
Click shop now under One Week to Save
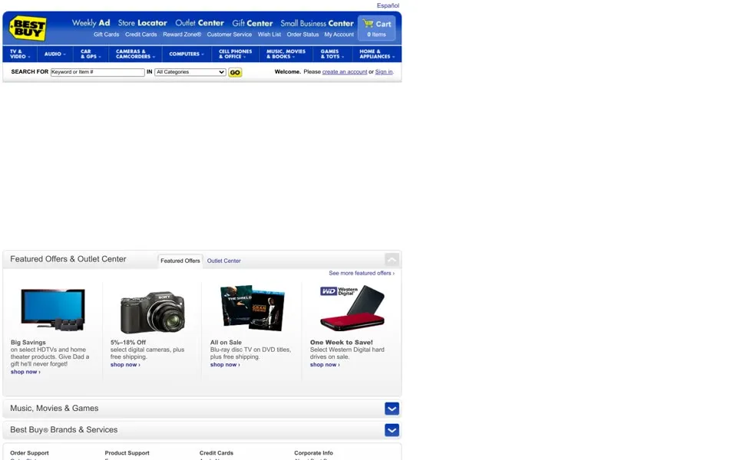coord(325,365)
